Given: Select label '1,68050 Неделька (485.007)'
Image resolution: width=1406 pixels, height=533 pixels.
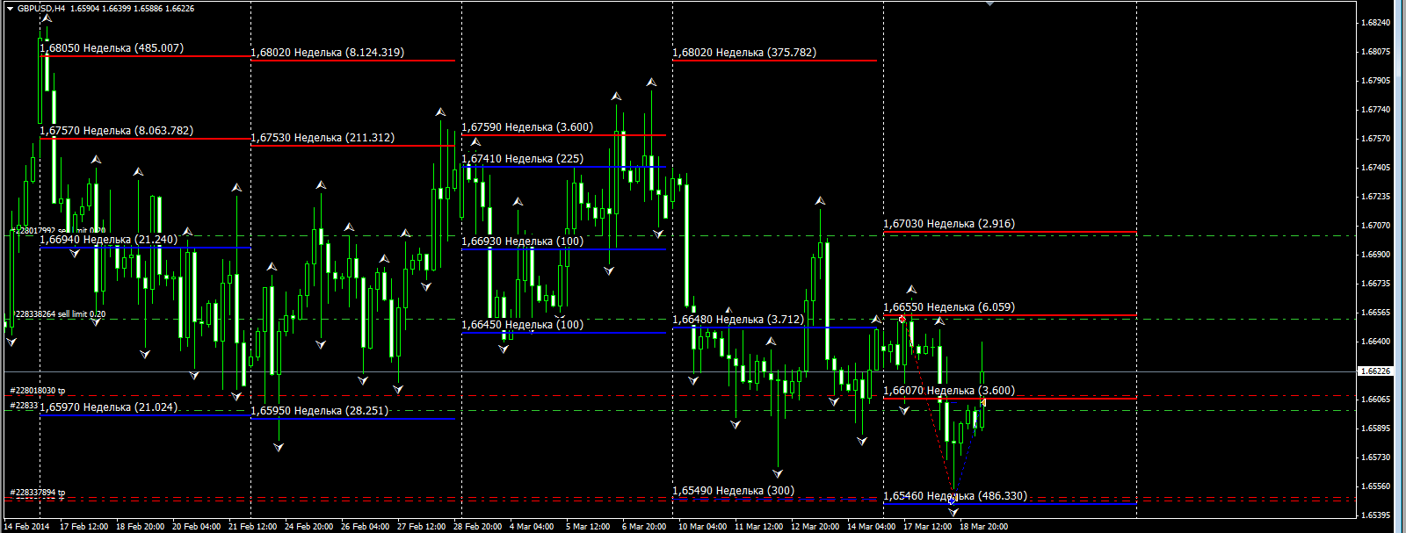Looking at the screenshot, I should 112,48.
